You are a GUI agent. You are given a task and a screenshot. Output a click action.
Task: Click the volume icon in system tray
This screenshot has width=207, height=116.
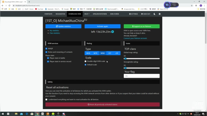(183, 114)
